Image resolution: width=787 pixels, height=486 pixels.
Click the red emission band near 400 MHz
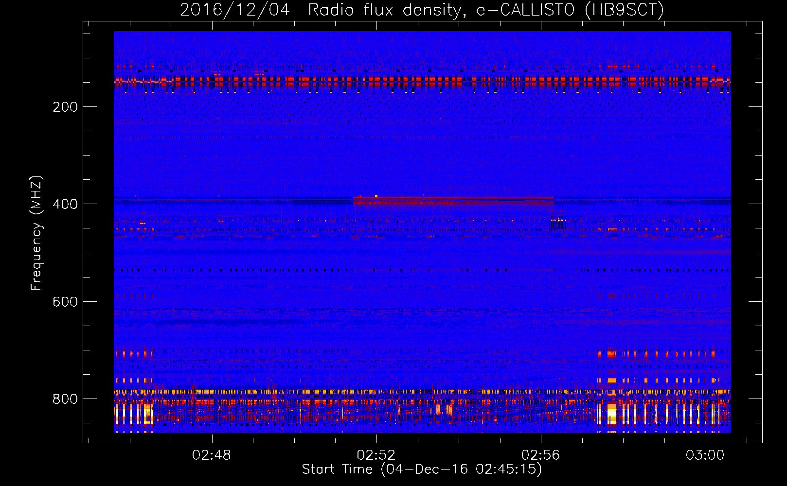pos(453,200)
